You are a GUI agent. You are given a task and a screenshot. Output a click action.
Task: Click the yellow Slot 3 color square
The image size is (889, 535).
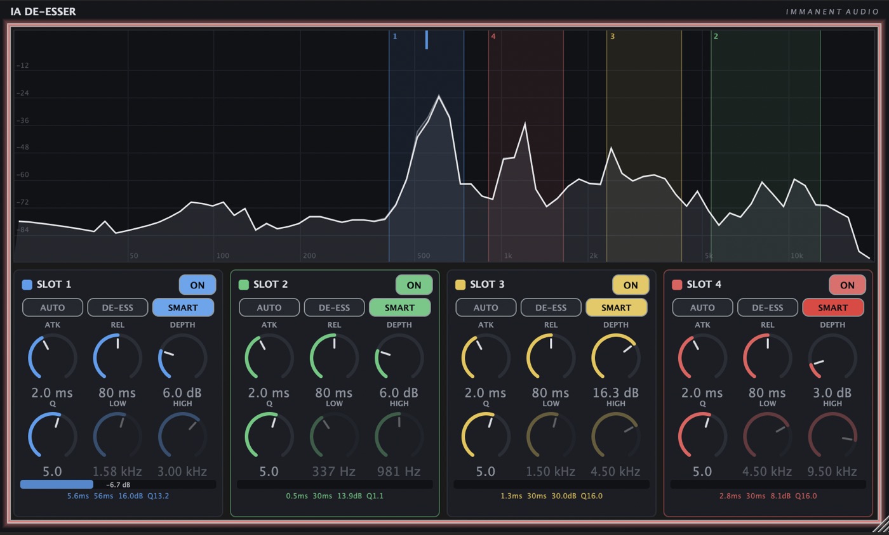point(460,285)
